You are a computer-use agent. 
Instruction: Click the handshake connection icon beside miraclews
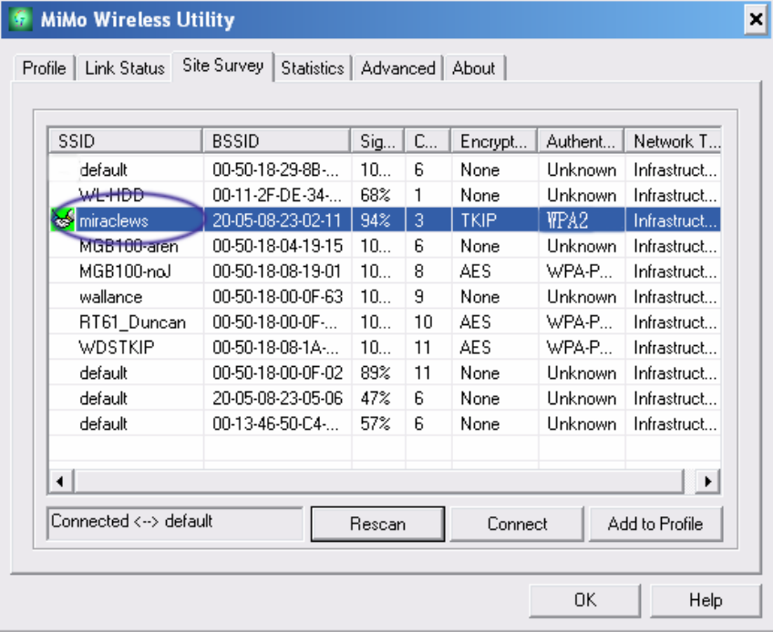[63, 219]
